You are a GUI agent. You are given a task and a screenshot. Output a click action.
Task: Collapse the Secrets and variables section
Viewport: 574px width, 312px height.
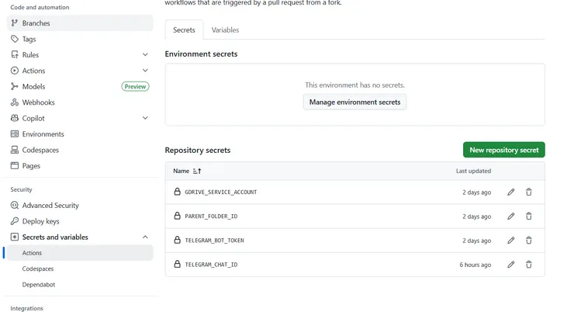click(x=145, y=237)
